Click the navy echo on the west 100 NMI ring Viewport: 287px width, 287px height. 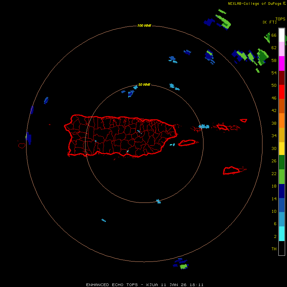click(x=29, y=138)
